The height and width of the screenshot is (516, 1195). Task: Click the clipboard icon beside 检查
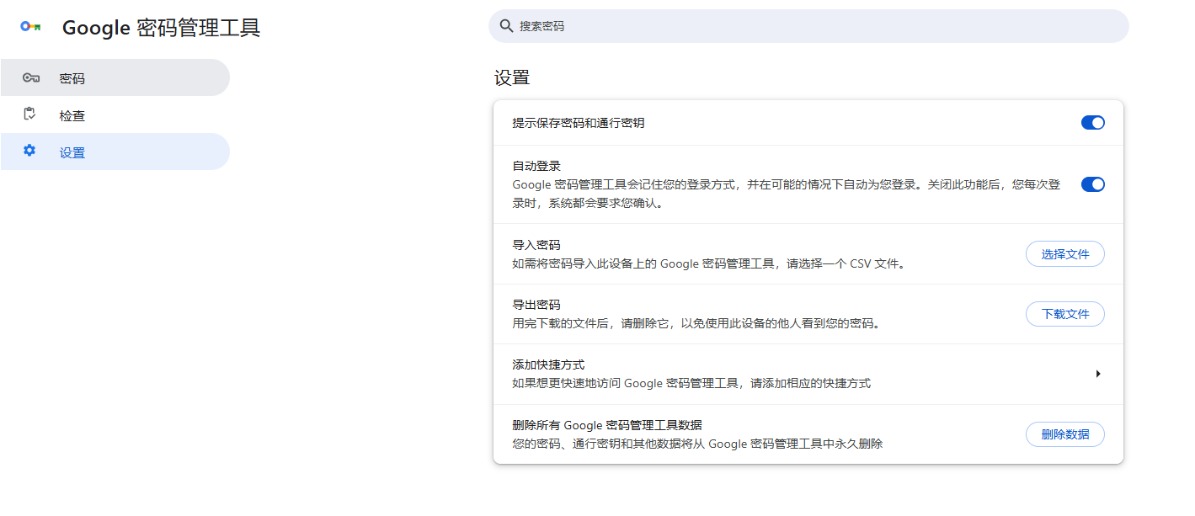(x=30, y=114)
